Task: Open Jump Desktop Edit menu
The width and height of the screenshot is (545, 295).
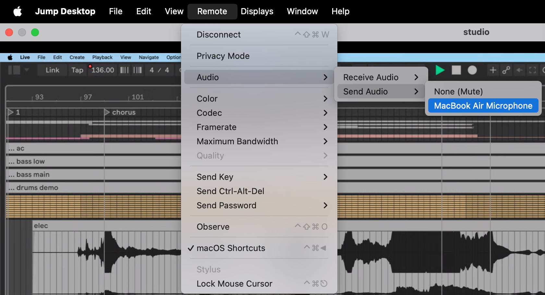Action: (x=144, y=12)
